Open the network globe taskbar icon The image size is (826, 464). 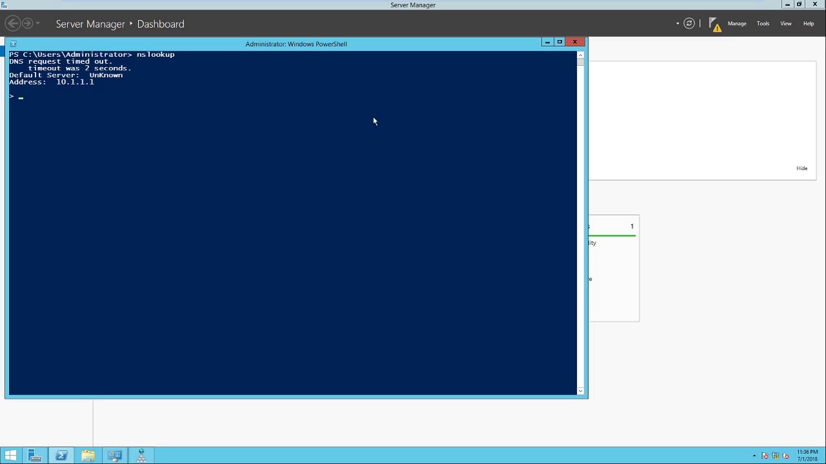[x=141, y=456]
